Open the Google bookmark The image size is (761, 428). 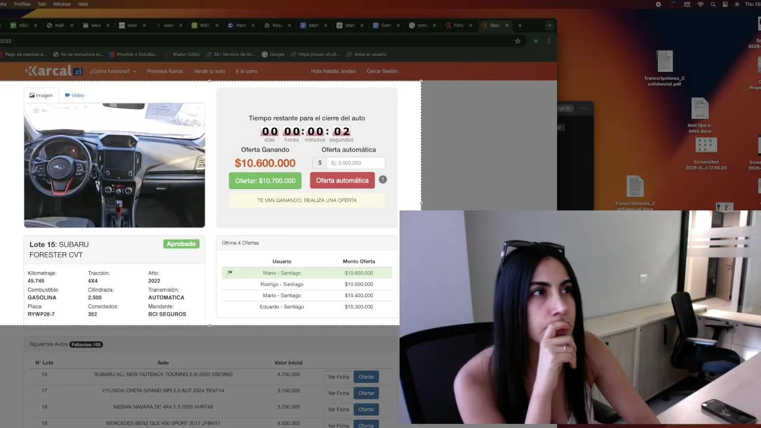(273, 54)
